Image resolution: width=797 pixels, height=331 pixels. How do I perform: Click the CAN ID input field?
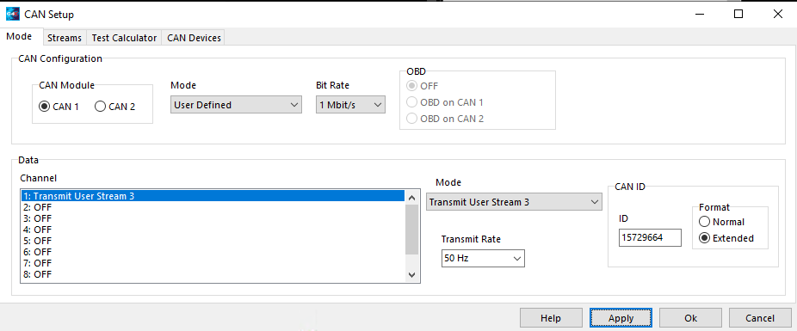pyautogui.click(x=650, y=237)
